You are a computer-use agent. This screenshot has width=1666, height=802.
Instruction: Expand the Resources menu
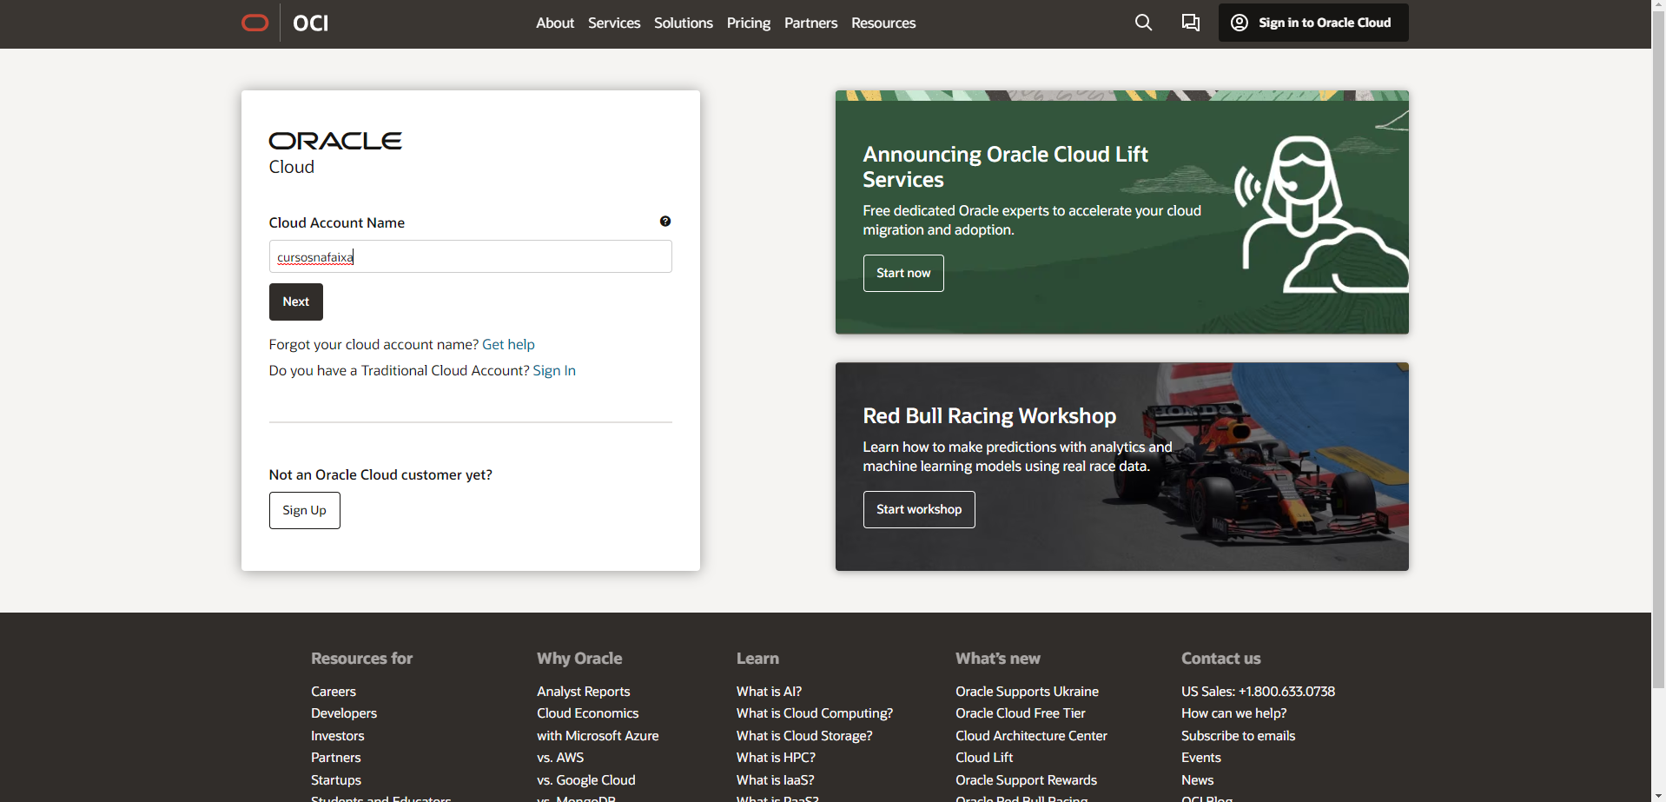click(x=883, y=23)
